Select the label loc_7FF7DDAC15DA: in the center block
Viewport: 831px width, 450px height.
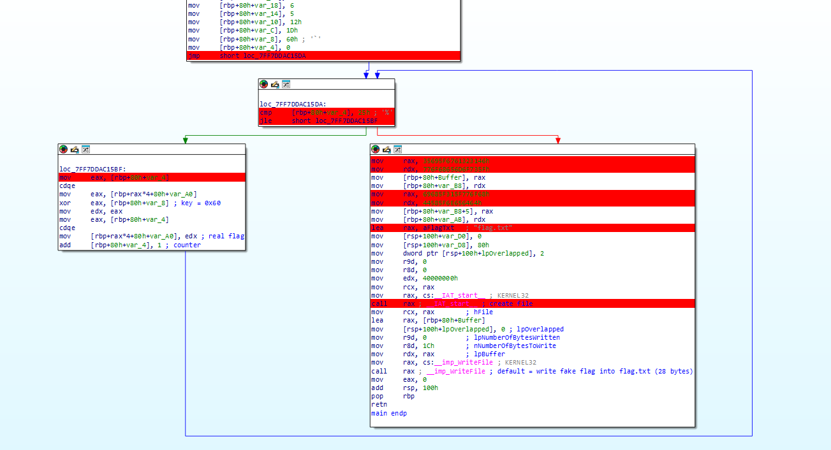(293, 104)
